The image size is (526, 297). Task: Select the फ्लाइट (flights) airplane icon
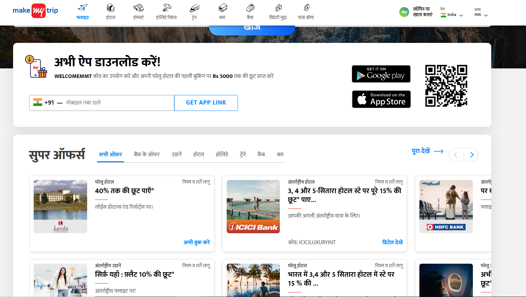click(83, 8)
